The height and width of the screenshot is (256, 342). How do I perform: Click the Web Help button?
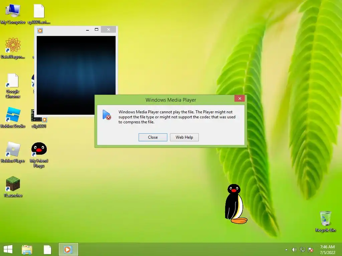(x=184, y=137)
